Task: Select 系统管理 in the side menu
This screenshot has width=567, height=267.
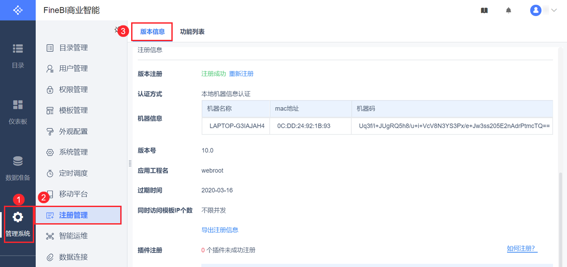Action: (73, 152)
